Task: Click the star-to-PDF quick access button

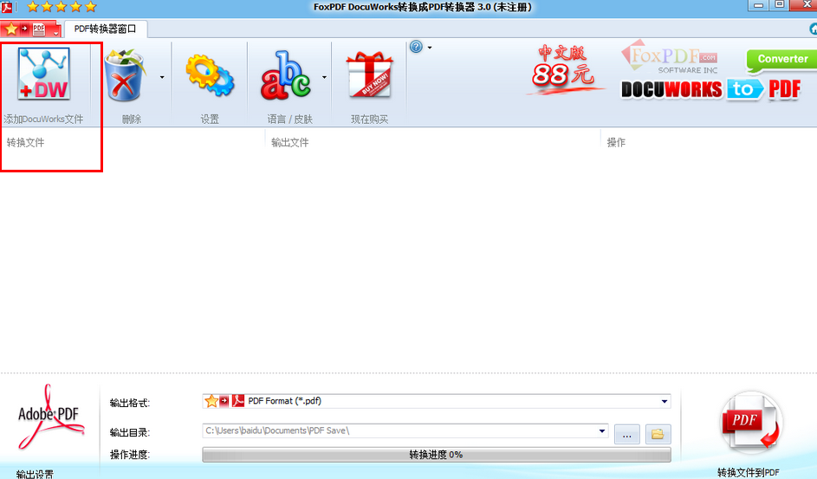Action: pos(25,29)
